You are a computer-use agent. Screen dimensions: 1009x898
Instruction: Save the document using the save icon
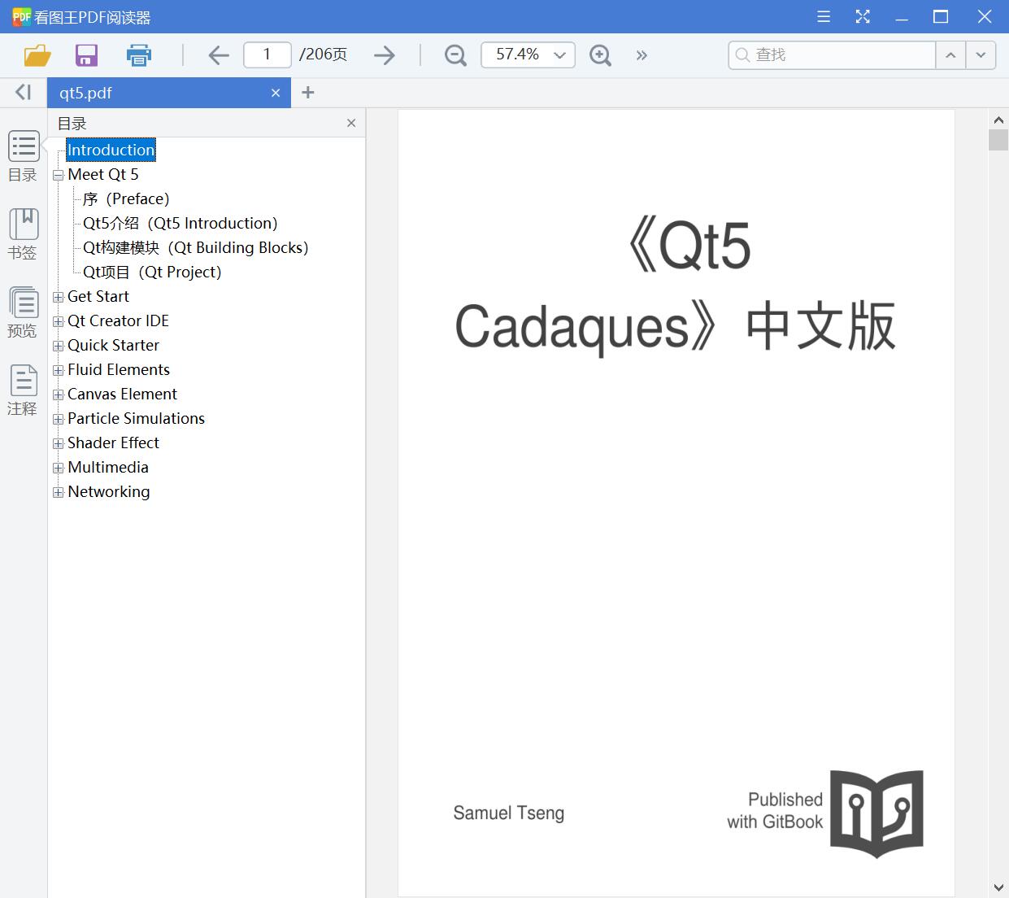[x=86, y=54]
